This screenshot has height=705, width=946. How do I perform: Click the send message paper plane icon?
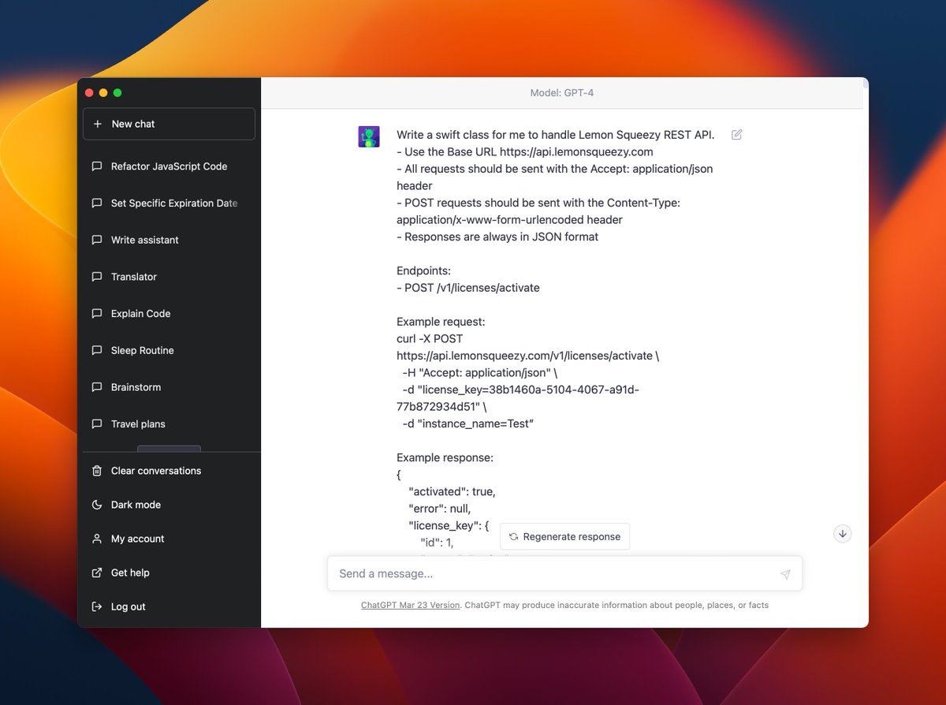point(785,574)
